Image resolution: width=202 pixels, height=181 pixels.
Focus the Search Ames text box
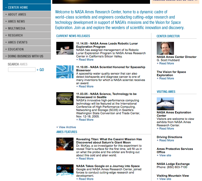click(22, 70)
